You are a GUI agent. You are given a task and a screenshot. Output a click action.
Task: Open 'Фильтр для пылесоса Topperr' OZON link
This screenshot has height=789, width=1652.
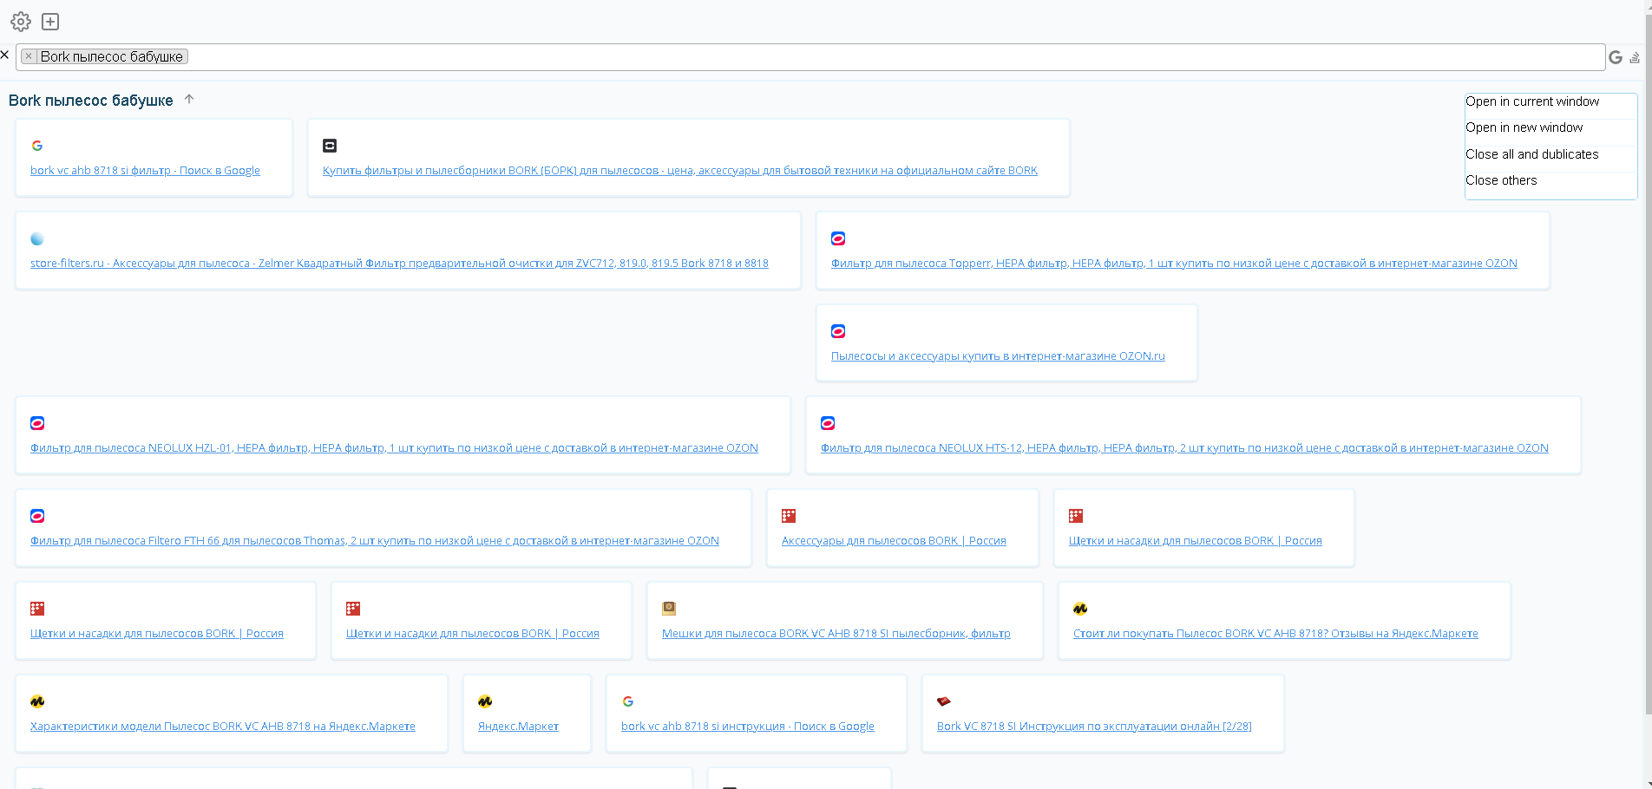point(1174,264)
